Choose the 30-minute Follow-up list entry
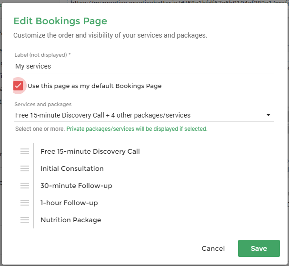The height and width of the screenshot is (266, 289). point(76,186)
